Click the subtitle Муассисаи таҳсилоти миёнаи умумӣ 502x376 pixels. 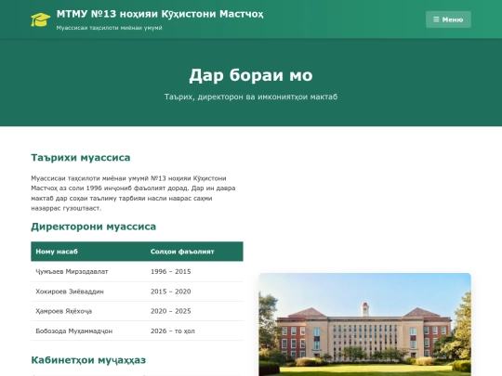click(109, 28)
